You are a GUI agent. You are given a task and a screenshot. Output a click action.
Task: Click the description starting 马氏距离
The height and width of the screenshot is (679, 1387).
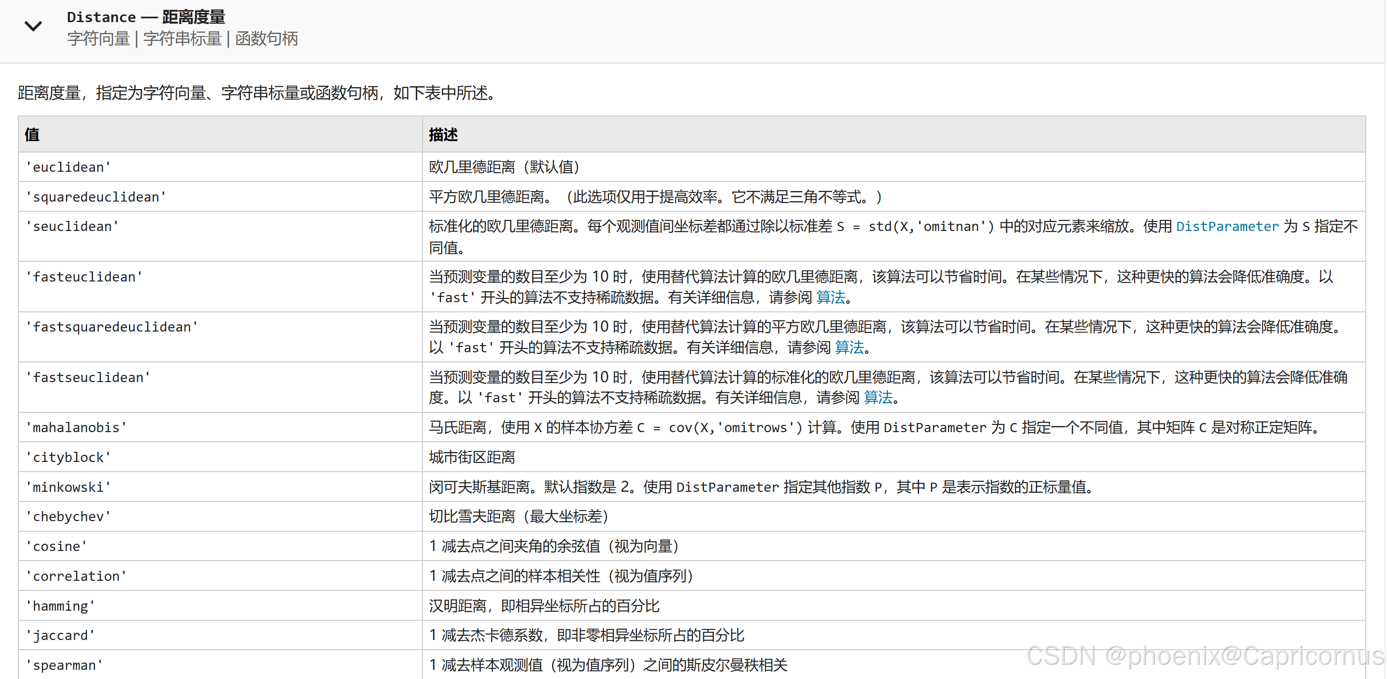[x=875, y=428]
